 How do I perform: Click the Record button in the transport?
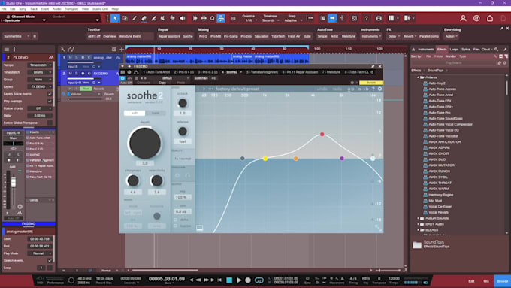[248, 280]
